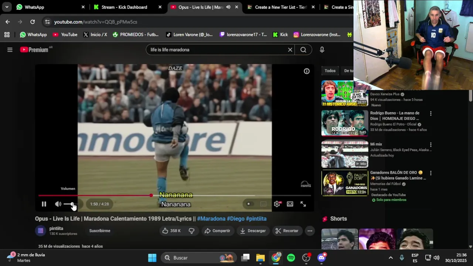Open the #Maradona hashtag link
Screen dimensions: 473x266
211,219
